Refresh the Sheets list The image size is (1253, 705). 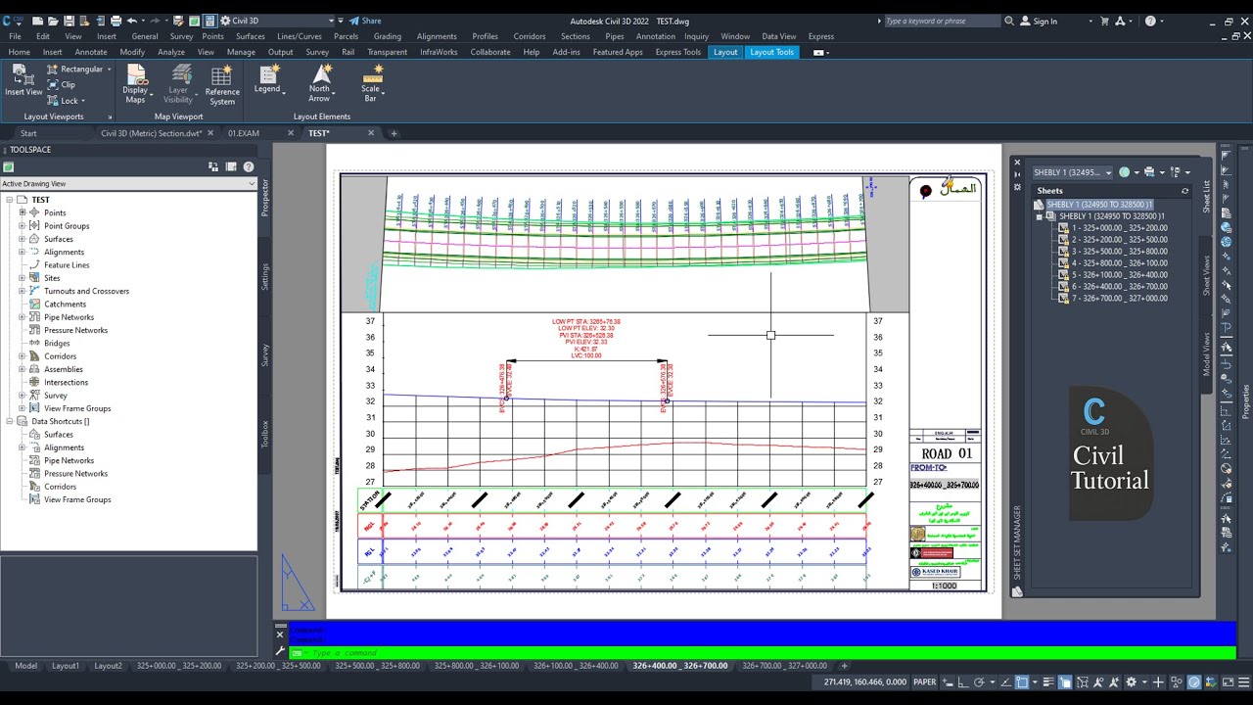pyautogui.click(x=1184, y=191)
